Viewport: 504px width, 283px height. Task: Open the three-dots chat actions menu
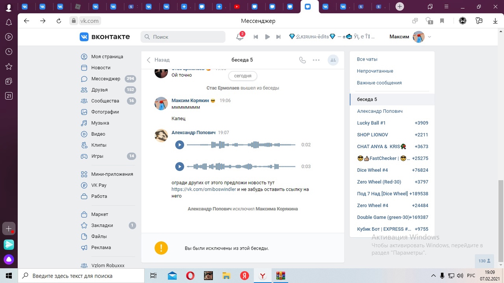tap(316, 60)
